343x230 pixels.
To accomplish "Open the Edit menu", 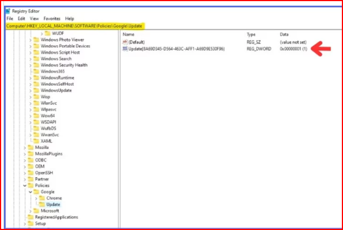I will (22, 19).
